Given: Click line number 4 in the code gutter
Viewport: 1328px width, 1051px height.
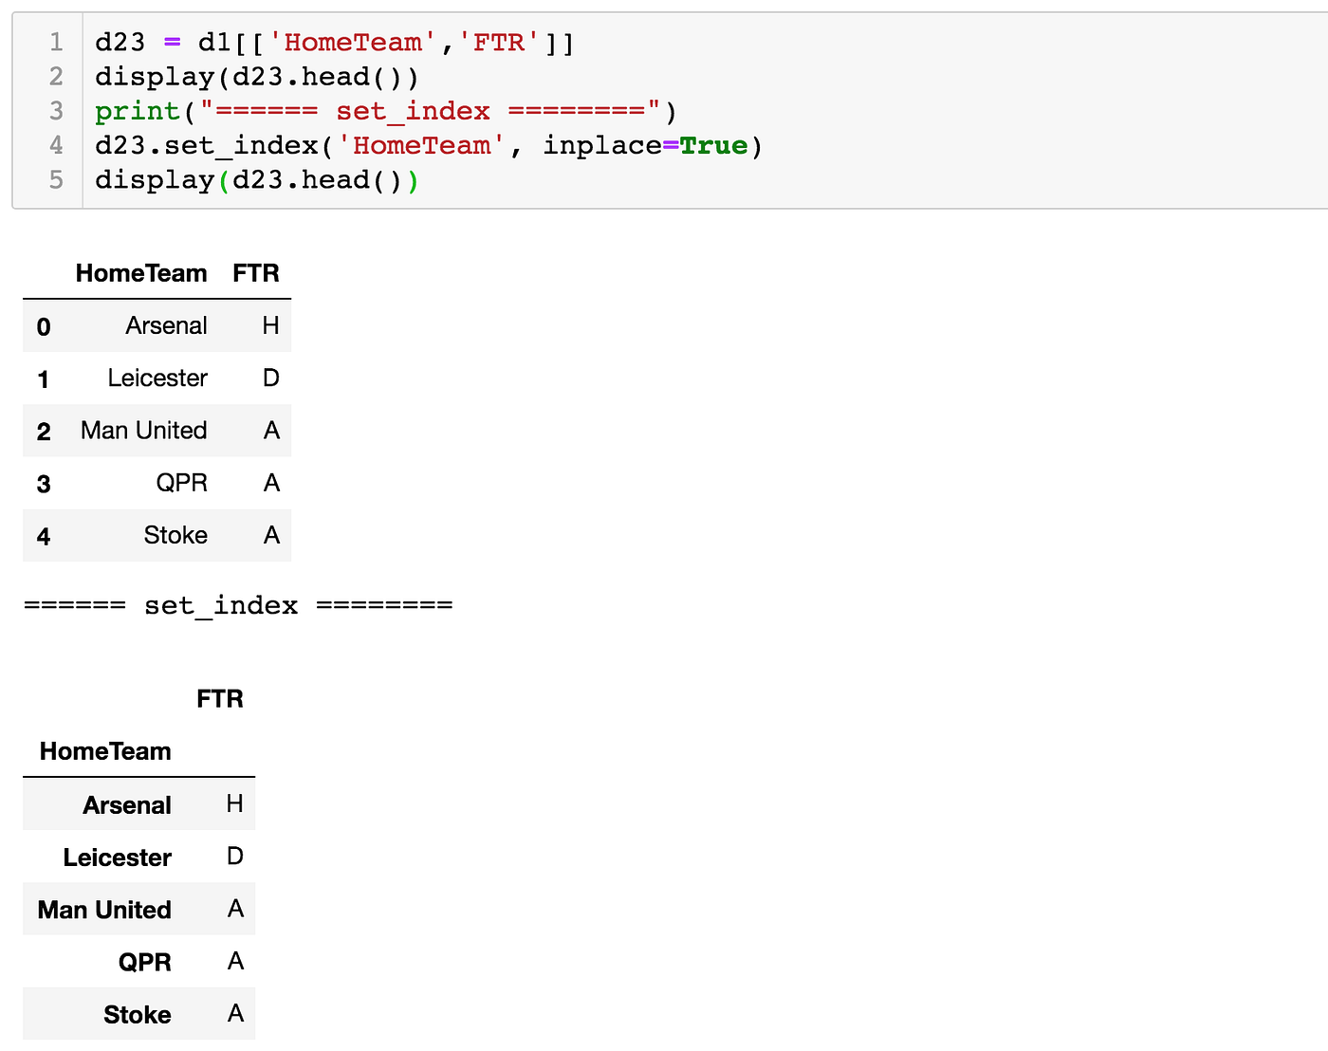Looking at the screenshot, I should [57, 145].
